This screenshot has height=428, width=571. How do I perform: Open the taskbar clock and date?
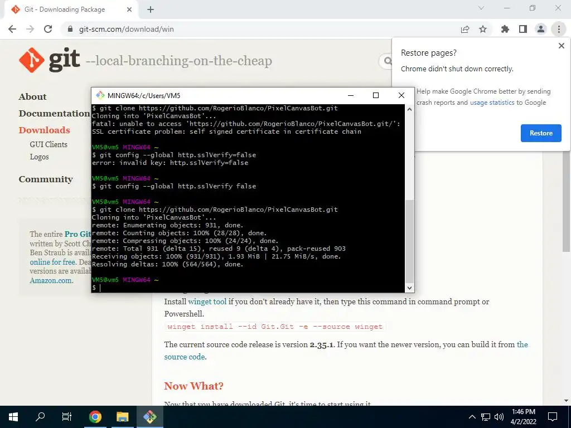point(523,417)
